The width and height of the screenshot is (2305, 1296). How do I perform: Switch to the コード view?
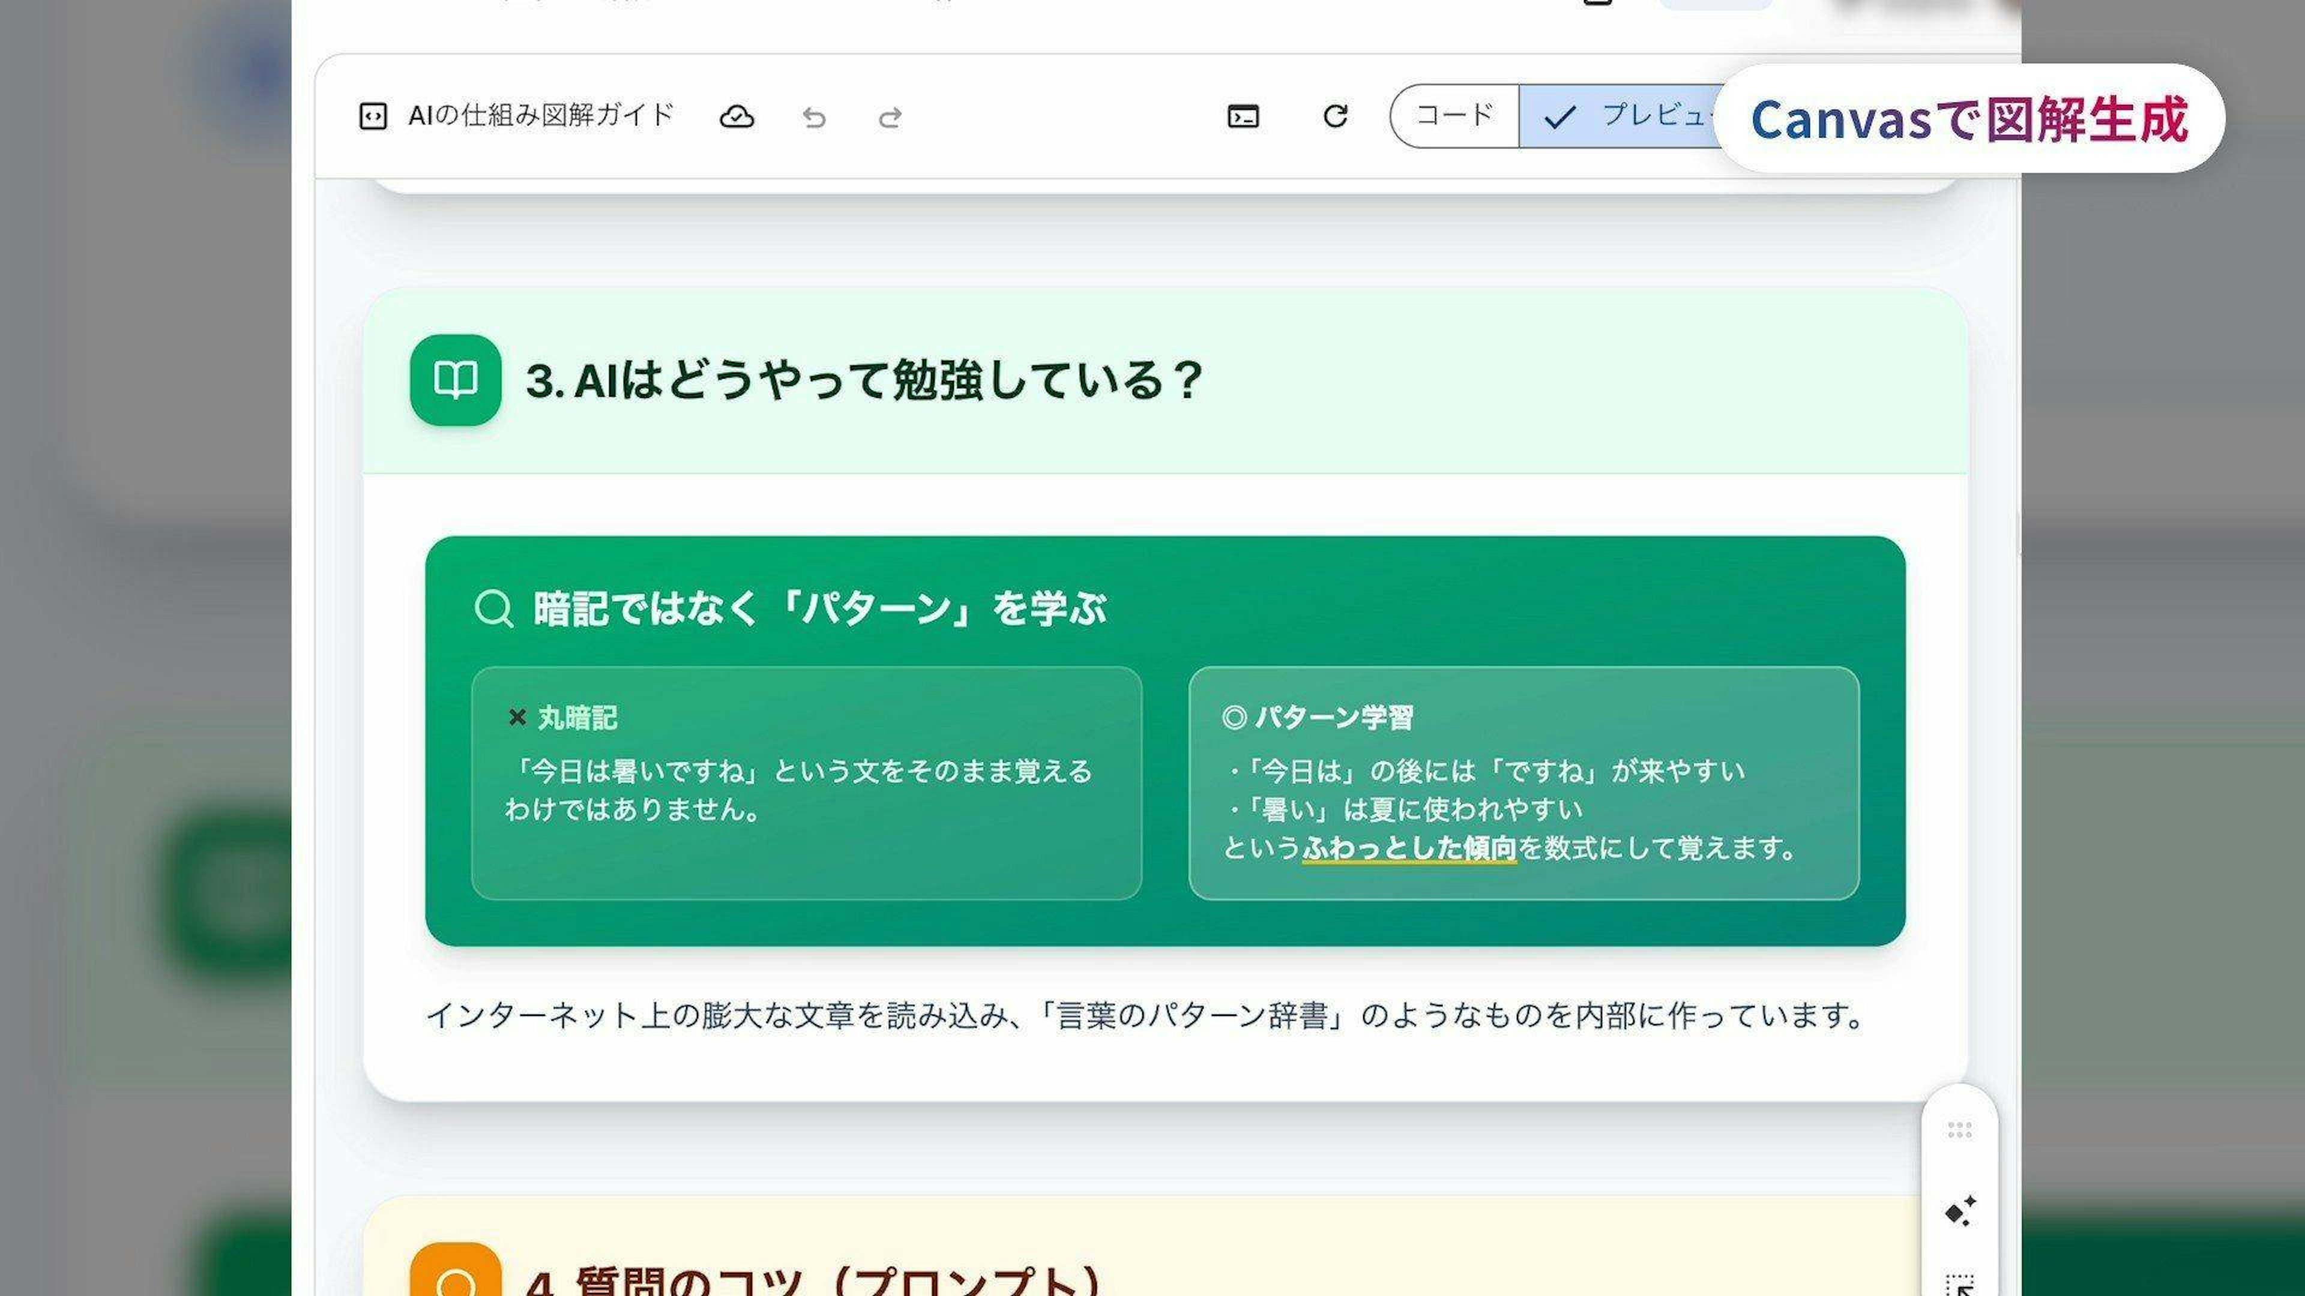tap(1454, 115)
